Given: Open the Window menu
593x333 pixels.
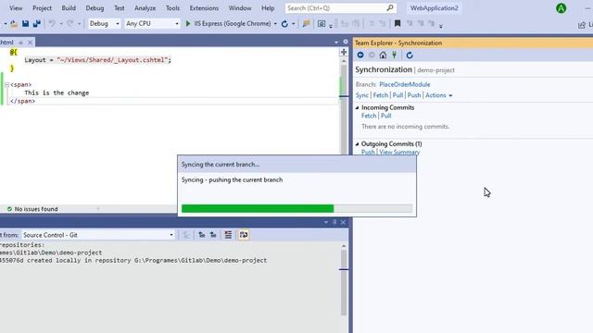Looking at the screenshot, I should click(x=240, y=8).
